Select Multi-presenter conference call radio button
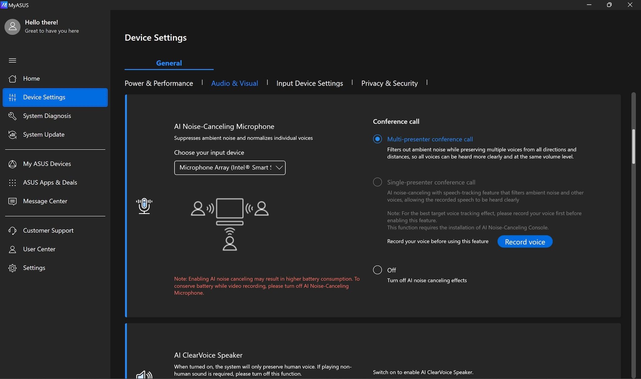 click(x=378, y=139)
